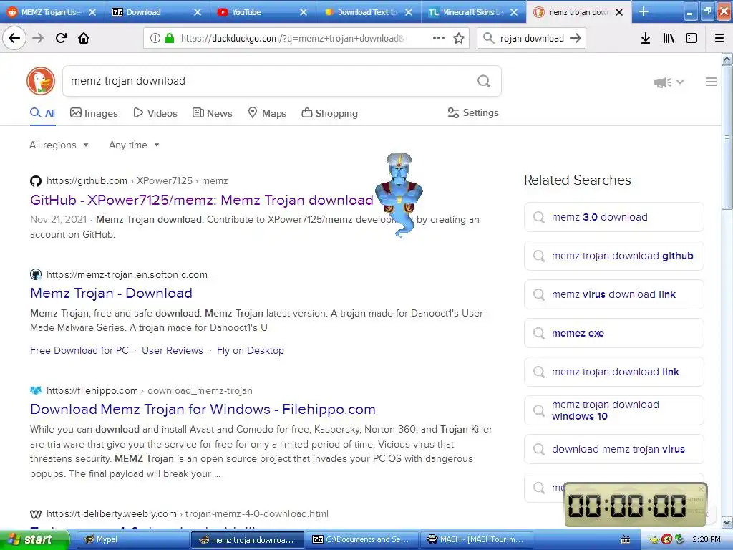Switch to Mypal taskbar item
The image size is (733, 550).
click(x=131, y=540)
